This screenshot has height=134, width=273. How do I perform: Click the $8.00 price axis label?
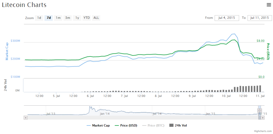(260, 41)
